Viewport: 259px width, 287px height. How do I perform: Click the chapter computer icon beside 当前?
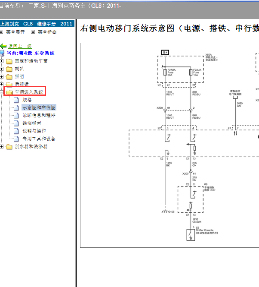2,53
